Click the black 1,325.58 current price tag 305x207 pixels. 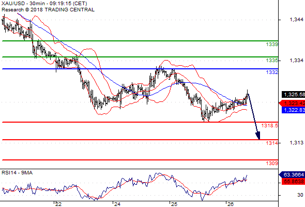coord(293,95)
